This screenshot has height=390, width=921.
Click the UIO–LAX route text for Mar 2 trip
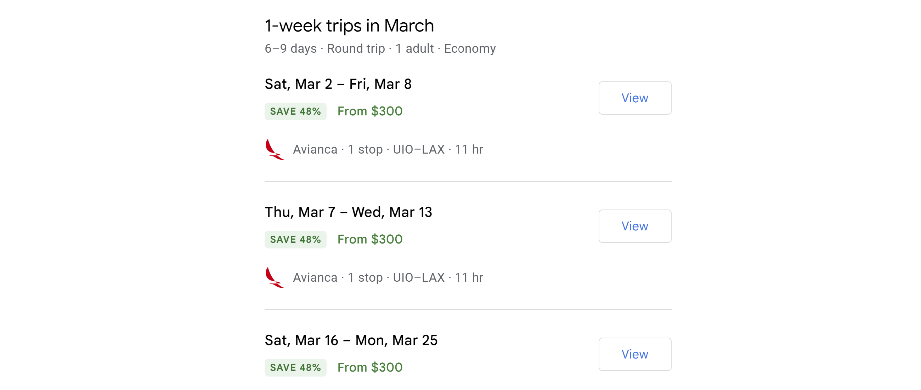[x=419, y=149]
